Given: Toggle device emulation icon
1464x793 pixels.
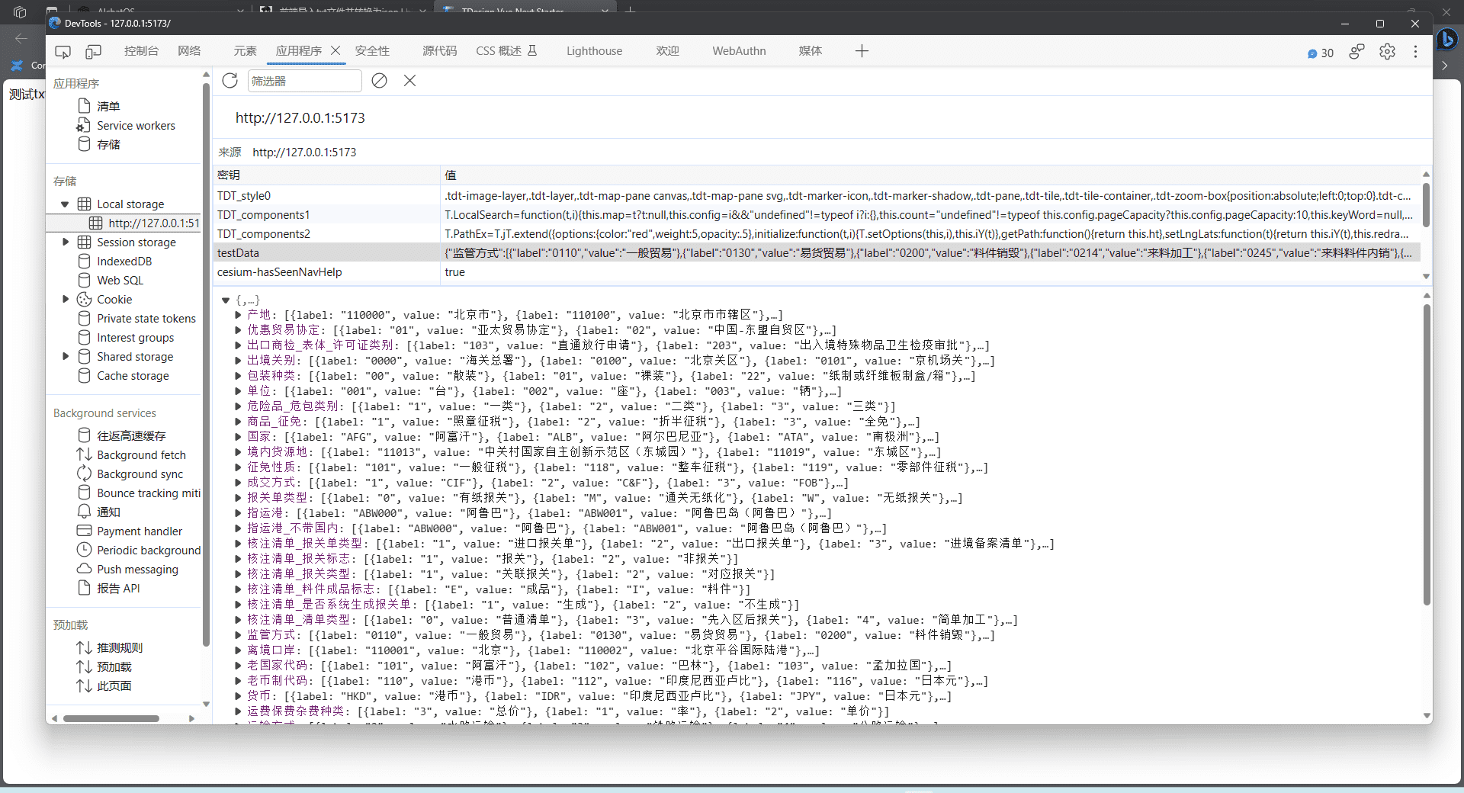Looking at the screenshot, I should point(93,52).
